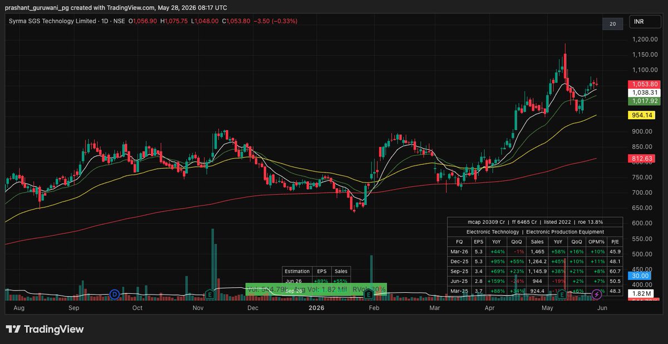The width and height of the screenshot is (668, 344).
Task: Click the 1,200.00 price axis label
Action: click(x=645, y=40)
